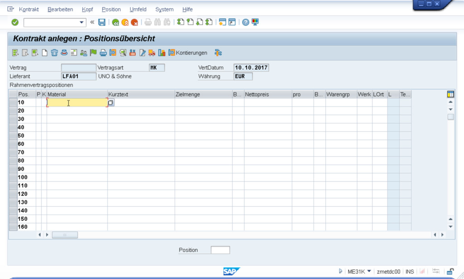Click the green Back icon
This screenshot has width=464, height=279.
[116, 22]
